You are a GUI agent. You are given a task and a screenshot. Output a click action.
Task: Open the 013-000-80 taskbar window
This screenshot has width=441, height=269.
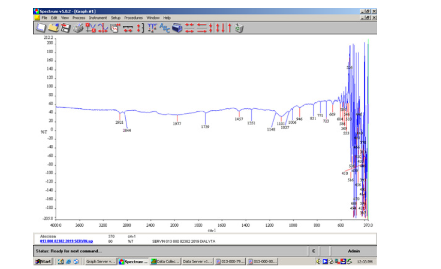(x=262, y=261)
